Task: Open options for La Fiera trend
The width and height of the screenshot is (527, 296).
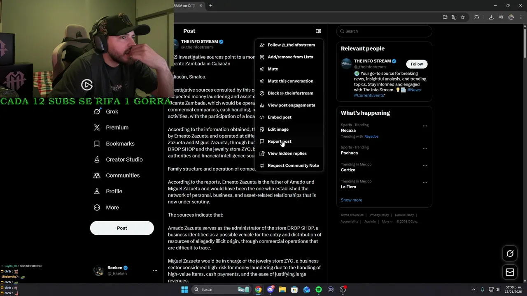Action: point(425,182)
